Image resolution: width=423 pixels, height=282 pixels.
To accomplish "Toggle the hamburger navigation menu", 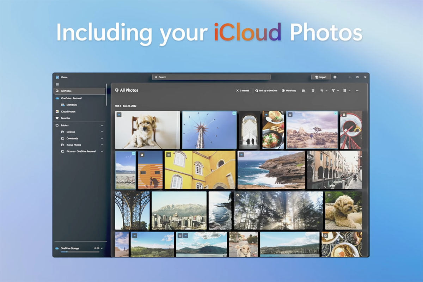I will [57, 84].
